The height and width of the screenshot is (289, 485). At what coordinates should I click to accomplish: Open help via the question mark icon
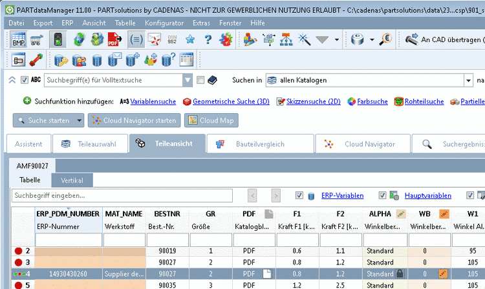click(x=208, y=39)
